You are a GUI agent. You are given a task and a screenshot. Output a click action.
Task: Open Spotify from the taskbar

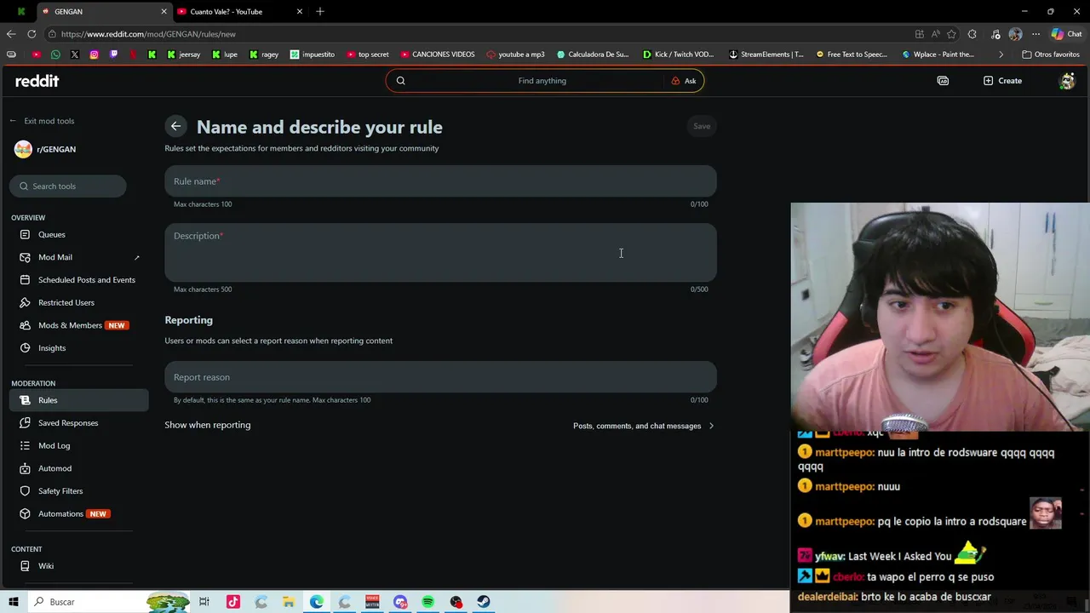coord(428,602)
